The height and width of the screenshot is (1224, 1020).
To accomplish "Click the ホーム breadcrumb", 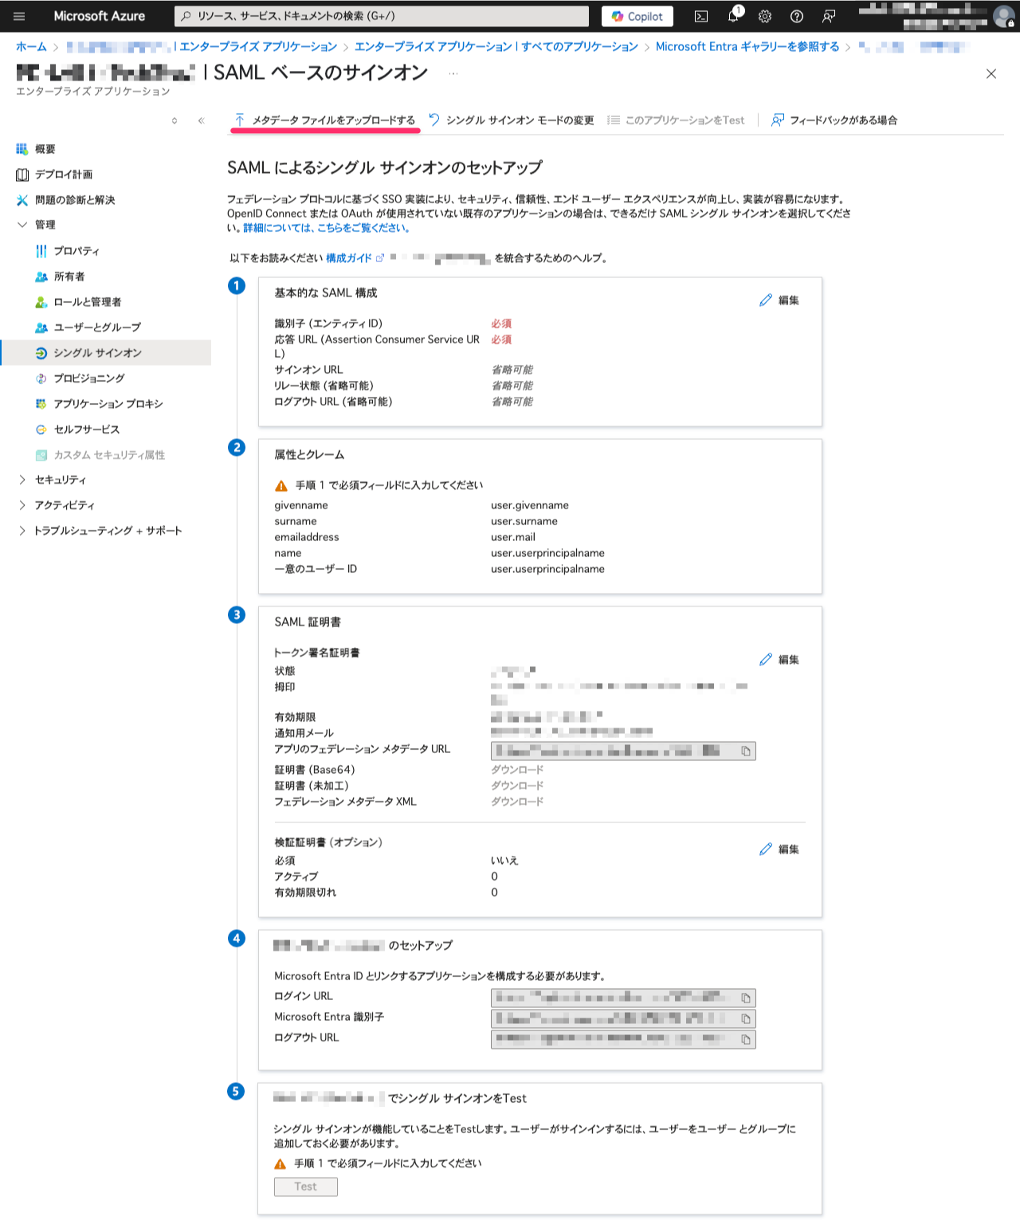I will (x=31, y=47).
